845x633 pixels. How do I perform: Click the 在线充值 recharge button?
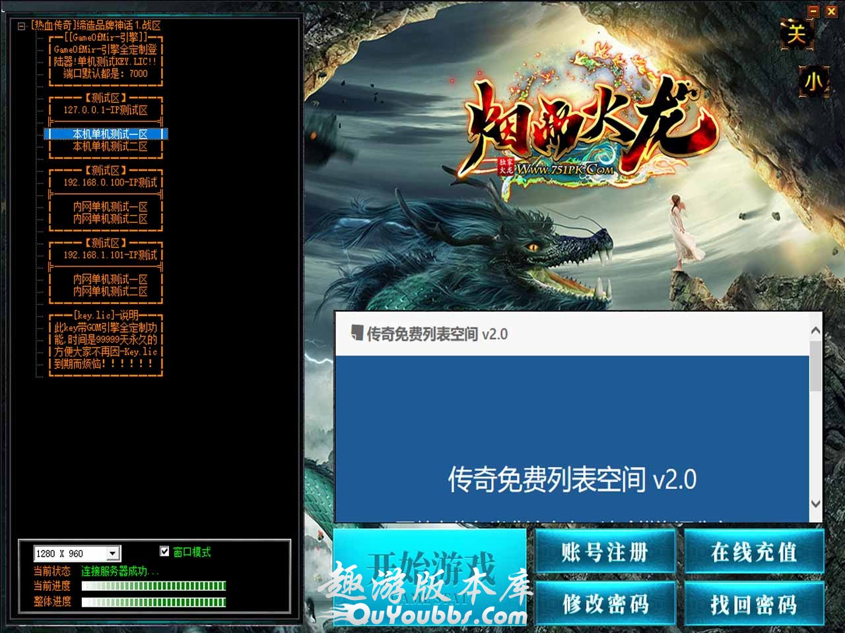(754, 551)
